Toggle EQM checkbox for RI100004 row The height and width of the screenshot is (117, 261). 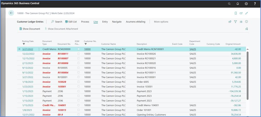coord(79,73)
